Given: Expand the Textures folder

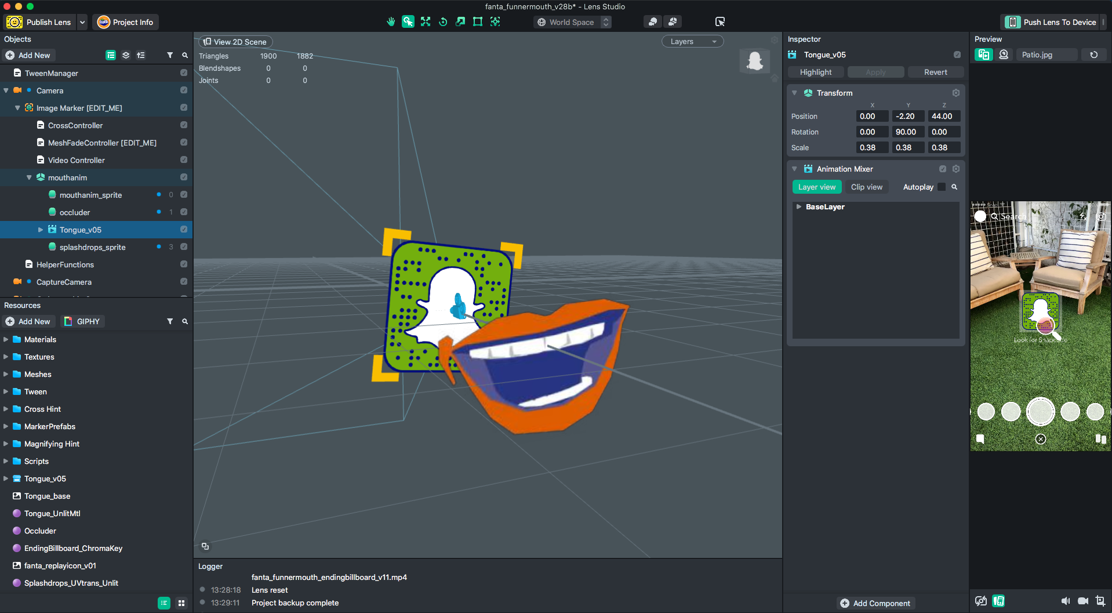Looking at the screenshot, I should click(x=6, y=357).
